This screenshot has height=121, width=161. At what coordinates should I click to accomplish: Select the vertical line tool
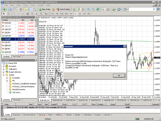pyautogui.click(x=14, y=14)
